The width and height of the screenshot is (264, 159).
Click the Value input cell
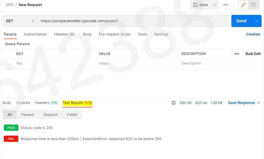coord(137,63)
